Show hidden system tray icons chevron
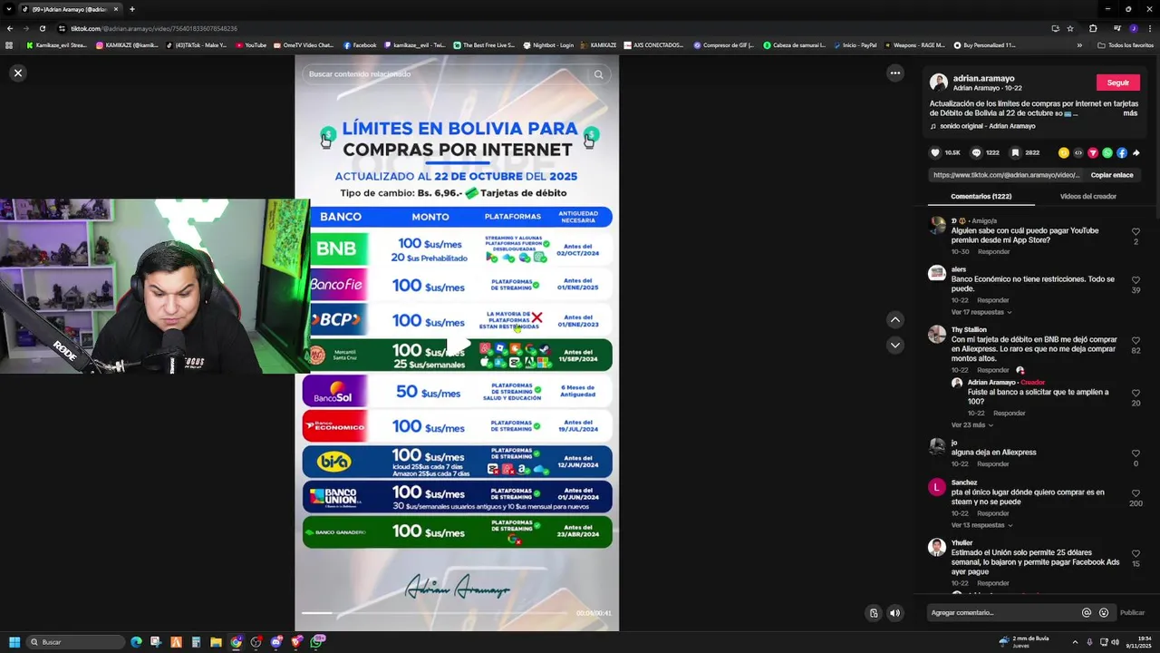The height and width of the screenshot is (653, 1160). [1076, 642]
